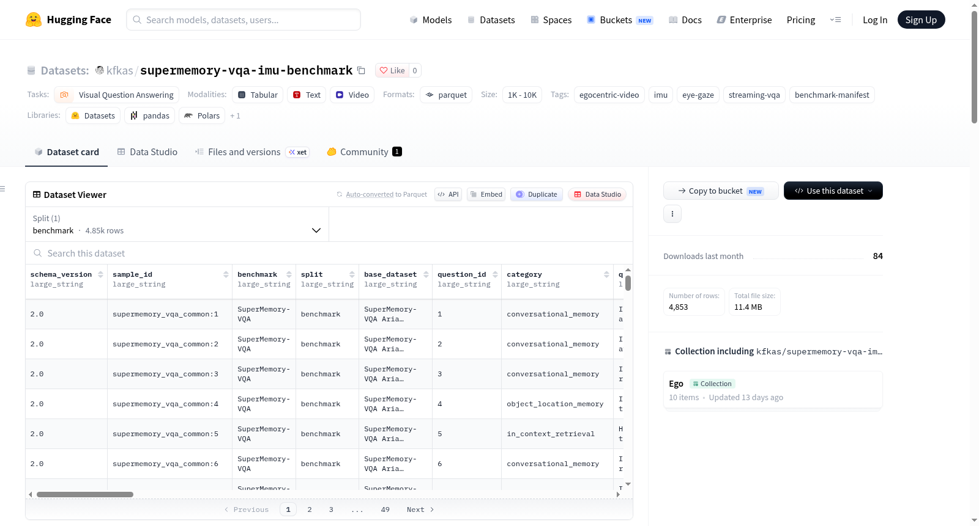Go to Models in top navigation
The height and width of the screenshot is (526, 979).
point(431,20)
